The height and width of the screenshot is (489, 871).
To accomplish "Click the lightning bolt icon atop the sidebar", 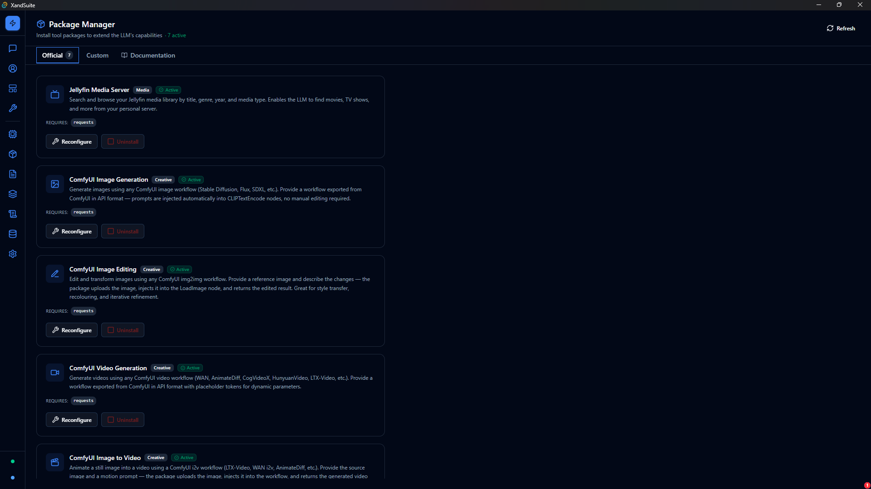I will pos(12,23).
